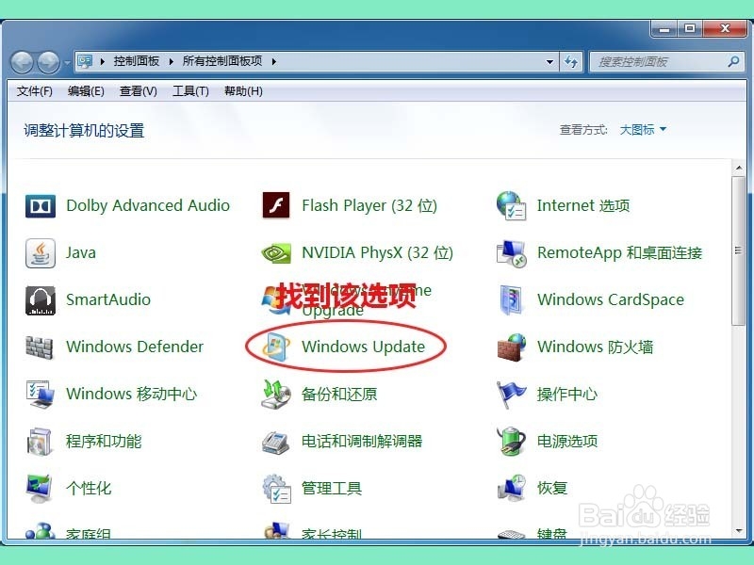Open the NVIDIA PhysX icon
Image resolution: width=754 pixels, height=565 pixels.
pyautogui.click(x=276, y=253)
